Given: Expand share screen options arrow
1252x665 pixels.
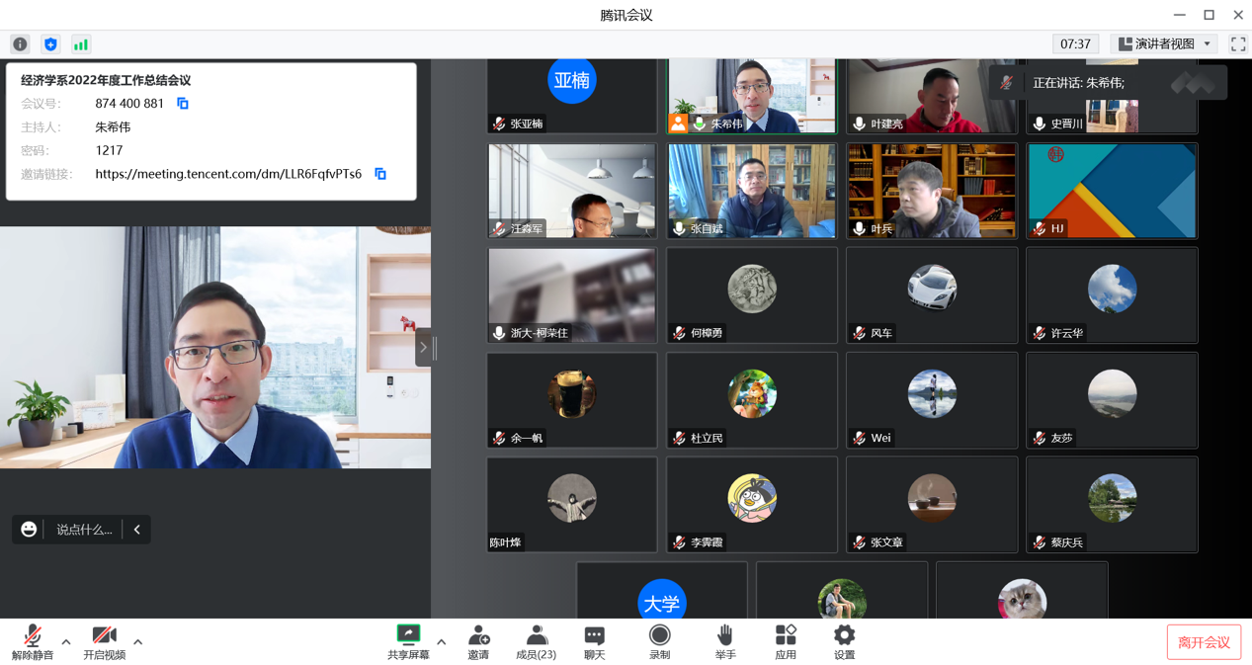Looking at the screenshot, I should (x=442, y=642).
